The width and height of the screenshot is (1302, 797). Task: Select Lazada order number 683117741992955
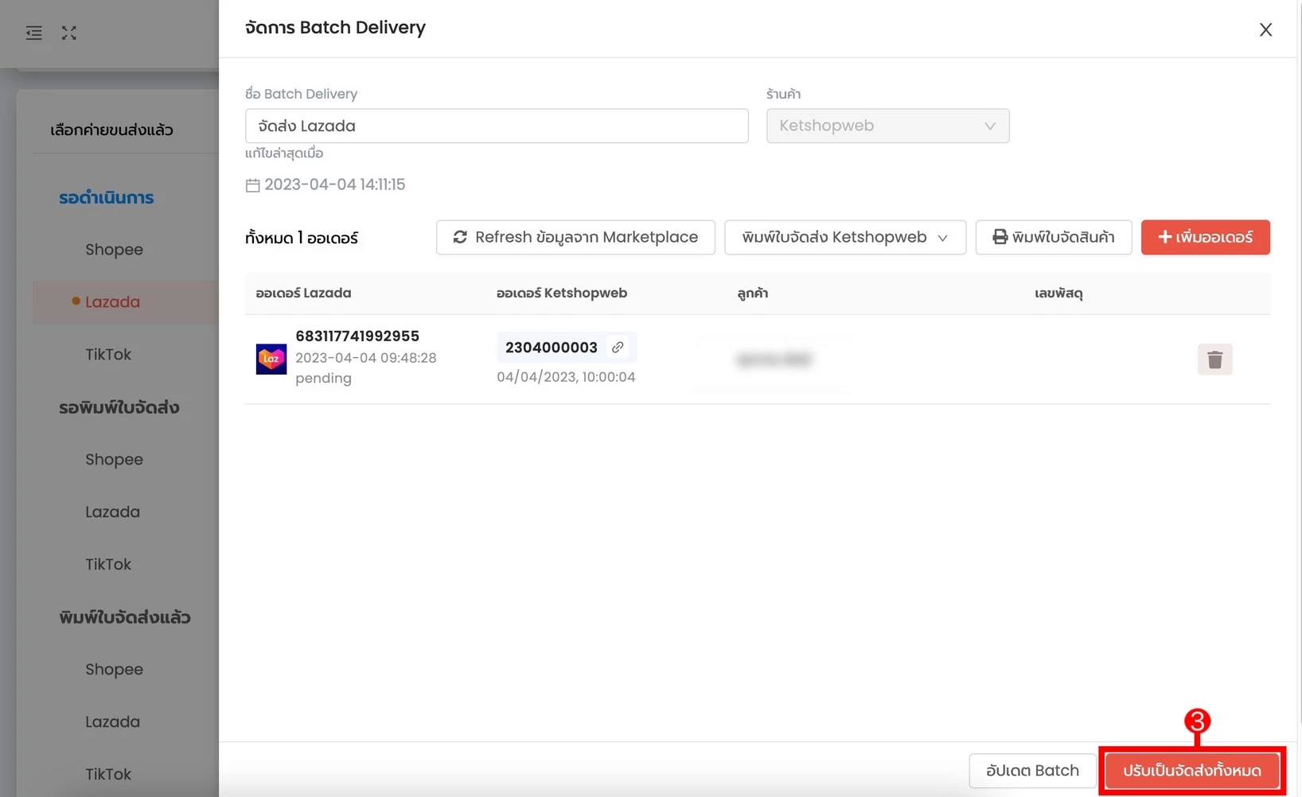[357, 336]
